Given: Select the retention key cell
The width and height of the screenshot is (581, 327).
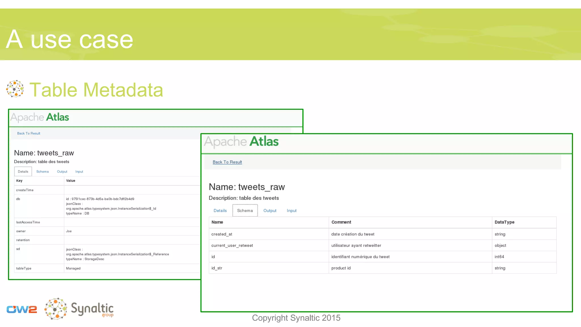Looking at the screenshot, I should (39, 240).
